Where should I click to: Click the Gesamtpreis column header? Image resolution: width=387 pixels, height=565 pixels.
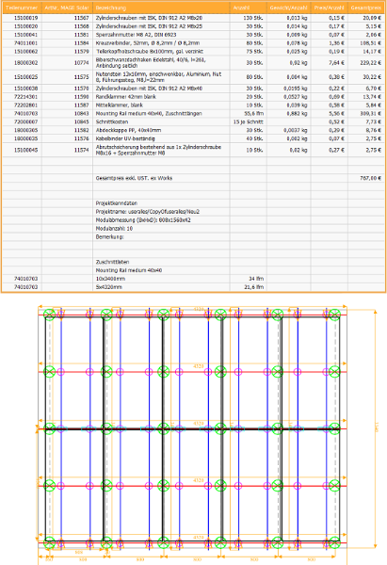pyautogui.click(x=366, y=8)
